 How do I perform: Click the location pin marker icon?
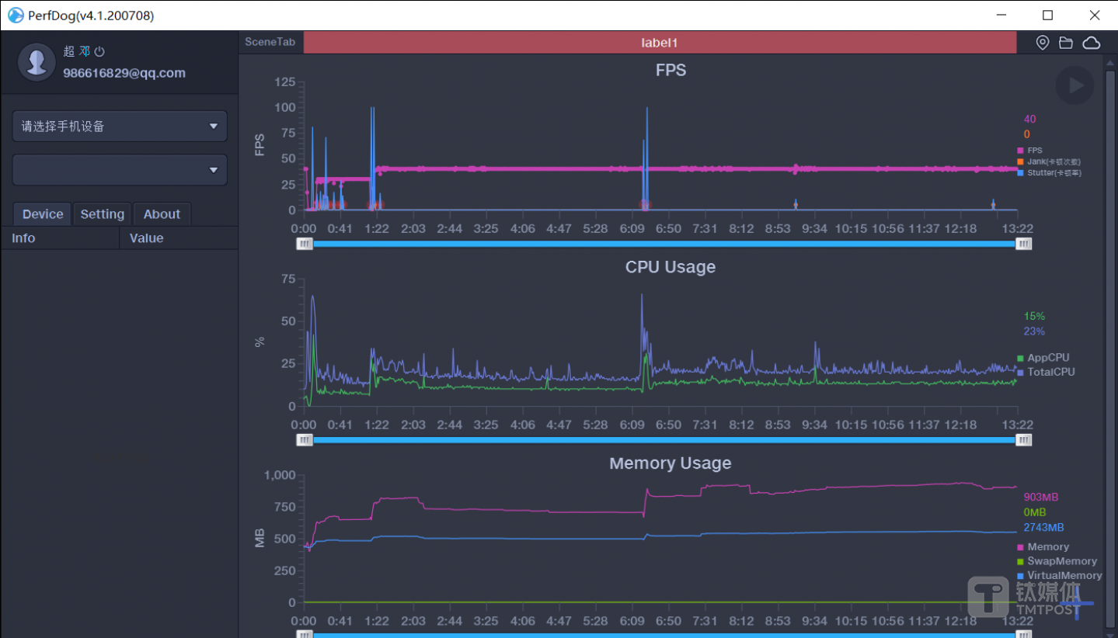pos(1043,43)
